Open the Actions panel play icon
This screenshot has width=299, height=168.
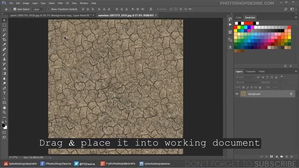pos(230,25)
